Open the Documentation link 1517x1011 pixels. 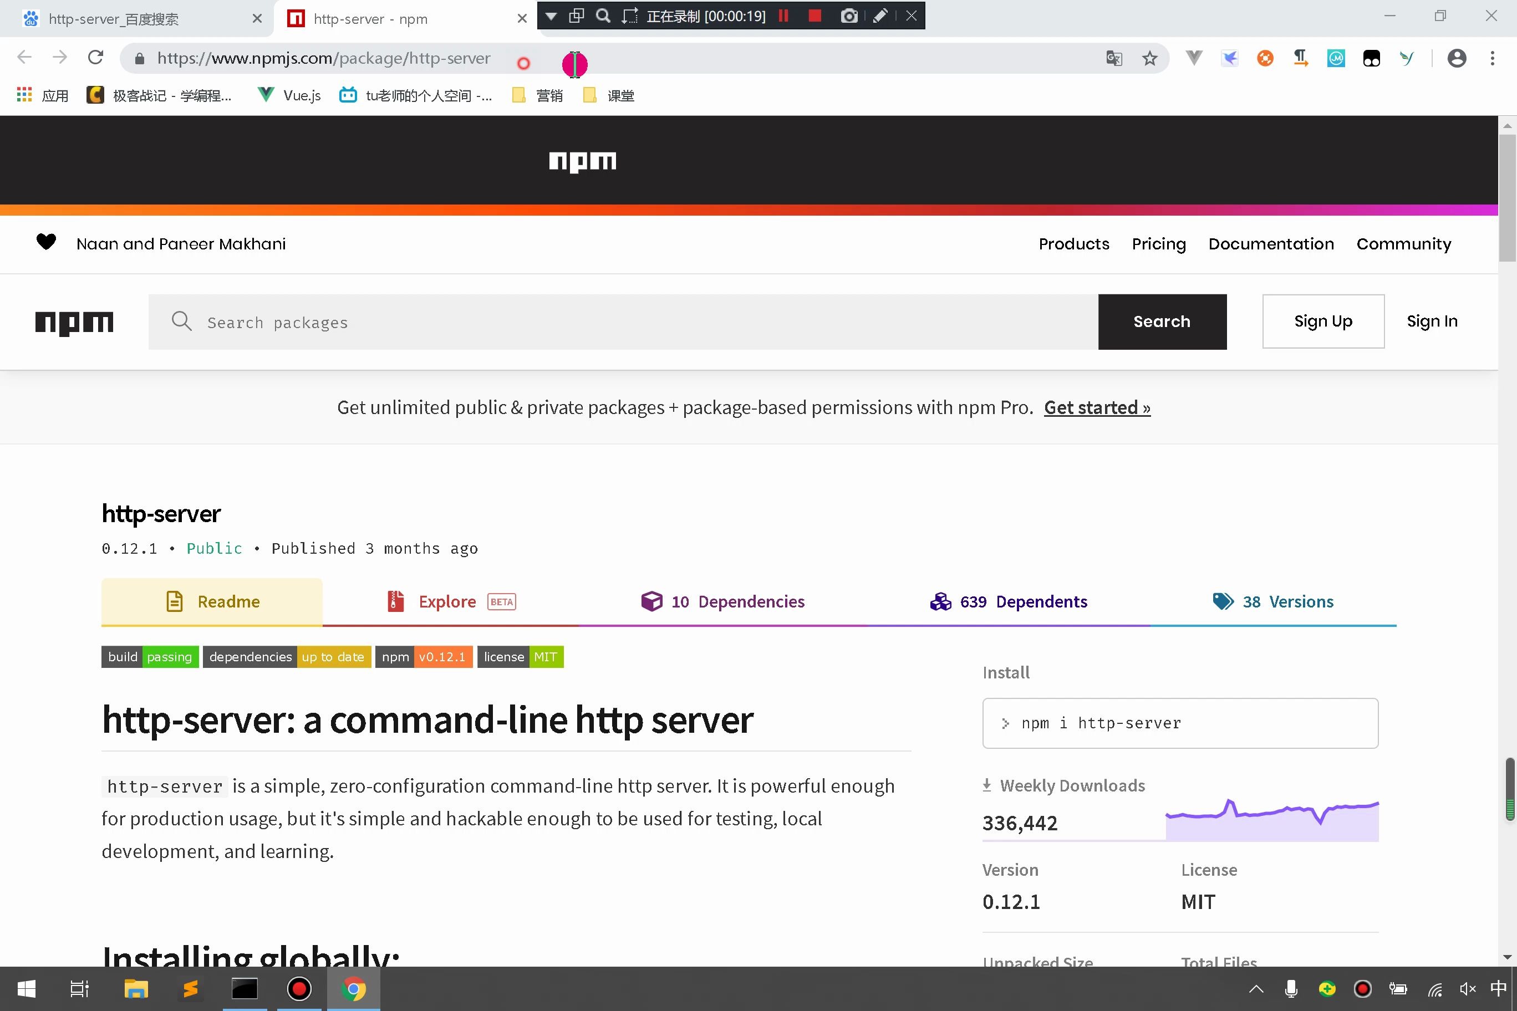click(1271, 244)
